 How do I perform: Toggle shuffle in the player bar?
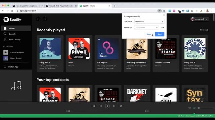[x=94, y=106]
